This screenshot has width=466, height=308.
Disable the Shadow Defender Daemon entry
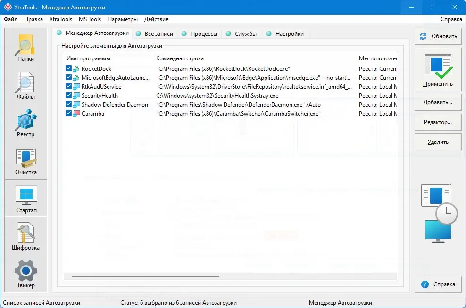(68, 104)
